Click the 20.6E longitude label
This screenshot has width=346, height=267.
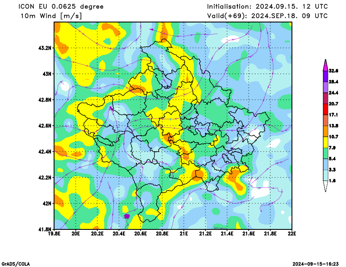141,233
